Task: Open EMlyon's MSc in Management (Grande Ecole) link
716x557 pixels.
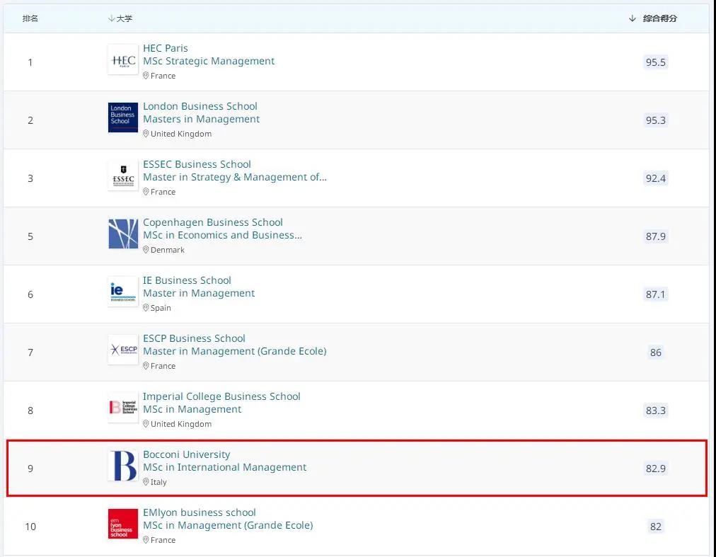Action: coord(228,525)
